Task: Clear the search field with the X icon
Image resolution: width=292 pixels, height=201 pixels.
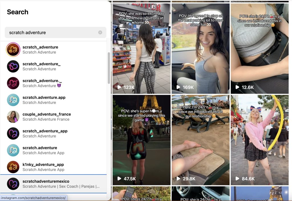Action: [x=100, y=33]
